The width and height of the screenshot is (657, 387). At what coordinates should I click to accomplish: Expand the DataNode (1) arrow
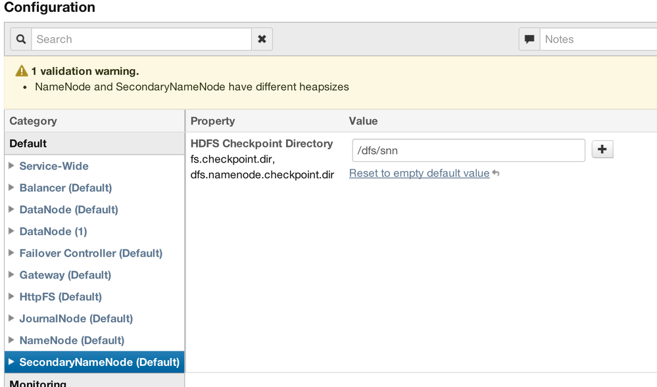(x=11, y=231)
